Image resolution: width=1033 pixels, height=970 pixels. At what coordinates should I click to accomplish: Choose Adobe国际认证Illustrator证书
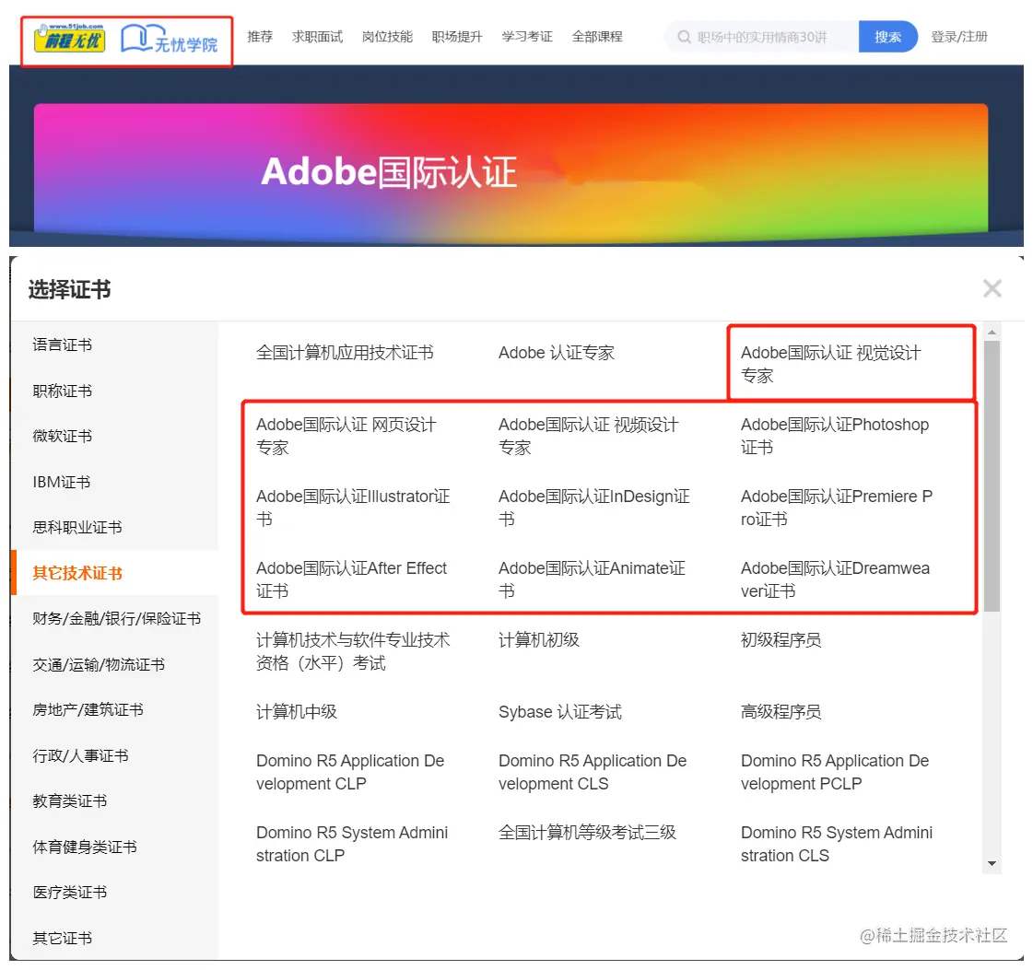[354, 508]
